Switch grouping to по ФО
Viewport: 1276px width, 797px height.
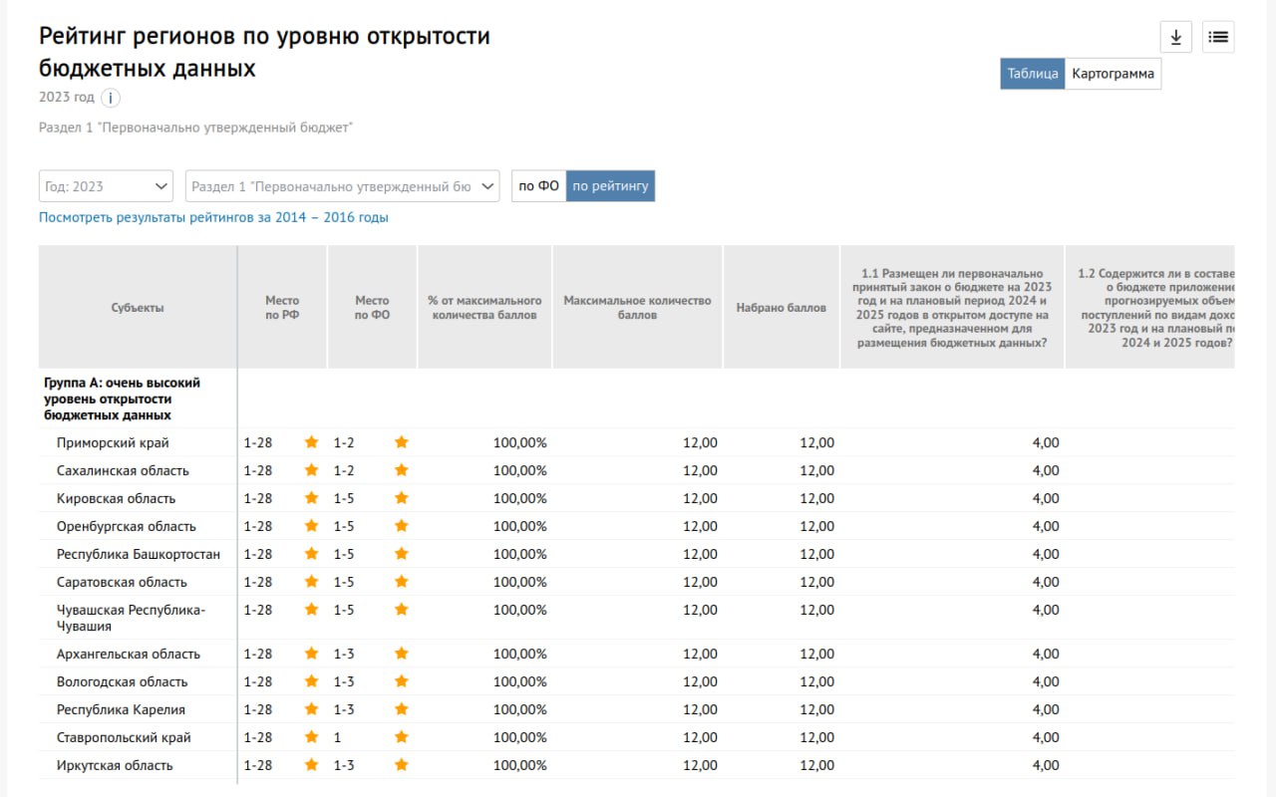538,186
